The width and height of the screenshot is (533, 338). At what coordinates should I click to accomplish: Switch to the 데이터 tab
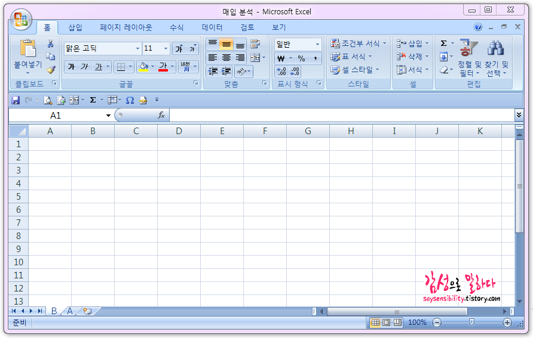click(x=212, y=27)
